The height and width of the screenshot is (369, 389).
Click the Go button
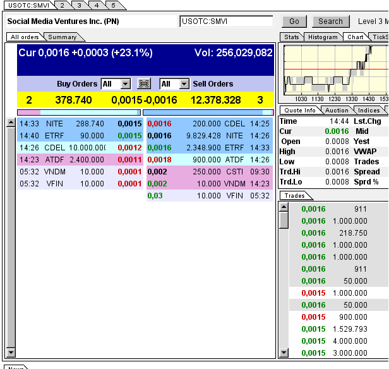coord(294,21)
